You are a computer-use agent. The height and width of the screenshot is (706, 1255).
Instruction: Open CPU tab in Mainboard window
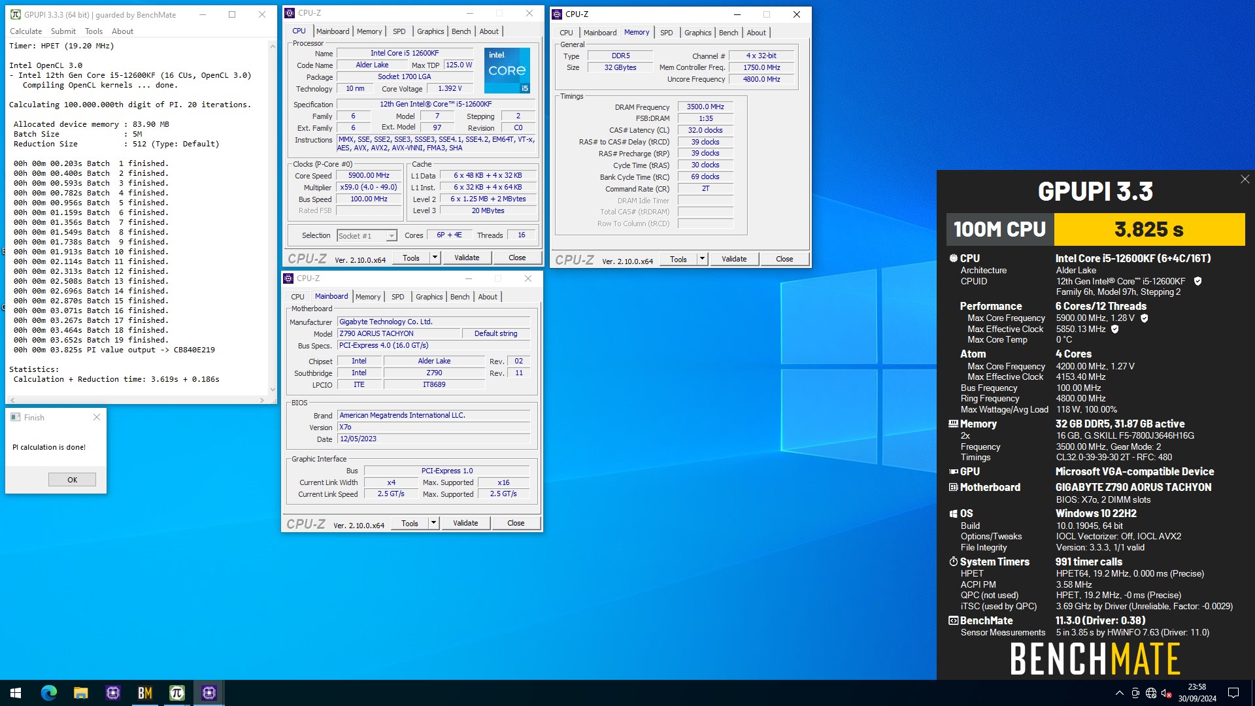297,297
